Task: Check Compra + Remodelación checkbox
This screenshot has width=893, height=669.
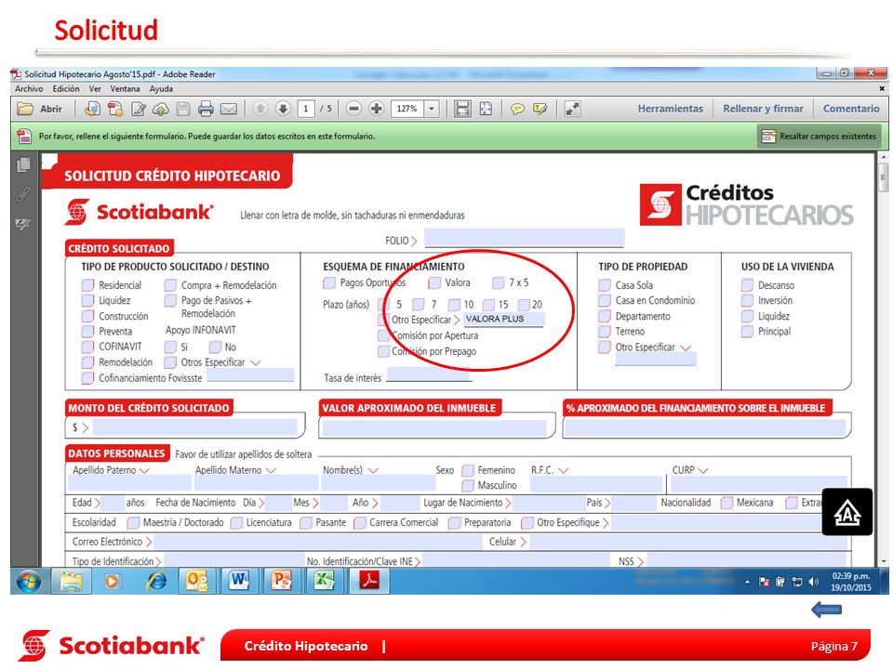Action: [x=170, y=284]
